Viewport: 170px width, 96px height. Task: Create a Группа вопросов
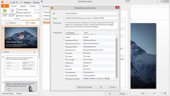coord(24,13)
